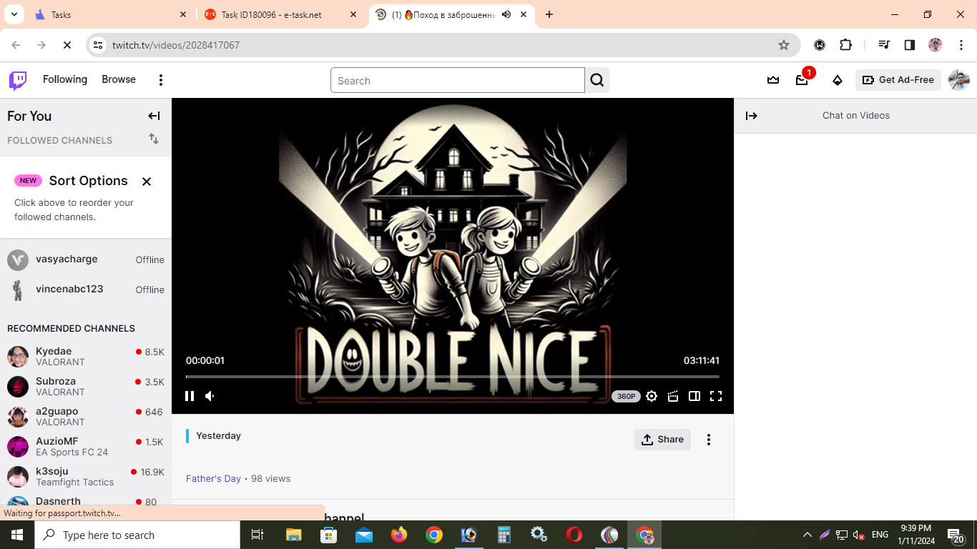Open video options three-dot menu

(709, 440)
